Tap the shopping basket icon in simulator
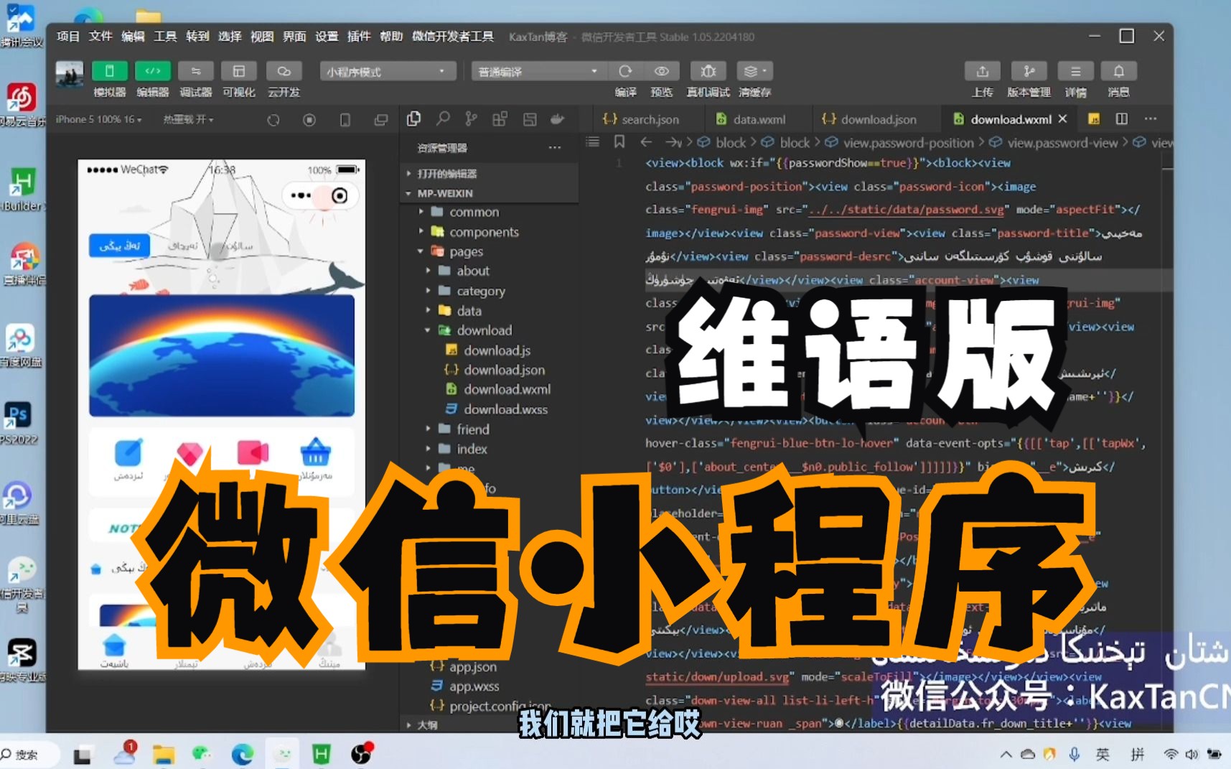 point(316,452)
